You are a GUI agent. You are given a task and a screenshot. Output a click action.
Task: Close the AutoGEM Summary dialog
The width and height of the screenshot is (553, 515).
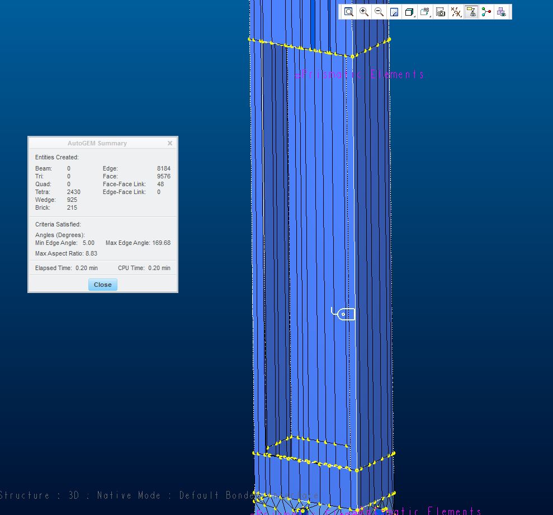[x=102, y=285]
